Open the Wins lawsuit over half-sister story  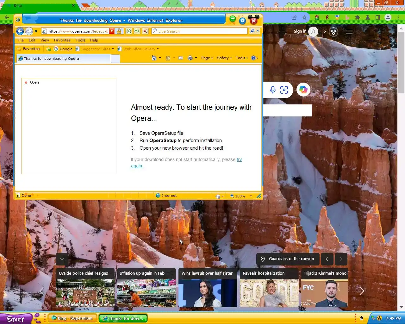click(x=208, y=288)
